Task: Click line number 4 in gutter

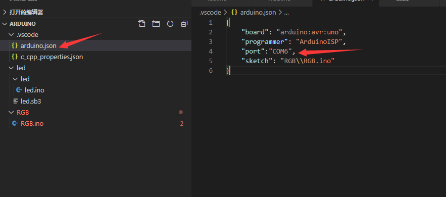Action: coord(211,52)
